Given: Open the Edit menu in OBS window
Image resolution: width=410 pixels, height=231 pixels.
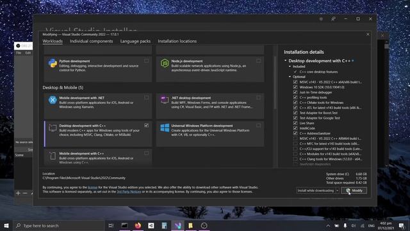Looking at the screenshot, I should 28,53.
